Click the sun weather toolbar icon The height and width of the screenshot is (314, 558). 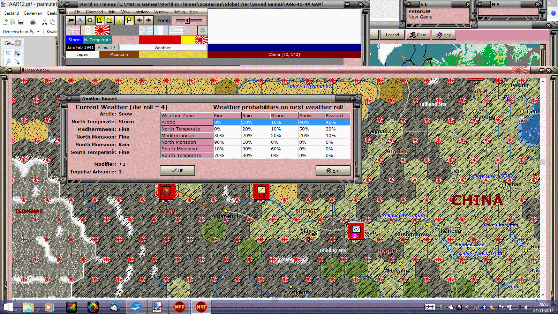[119, 20]
